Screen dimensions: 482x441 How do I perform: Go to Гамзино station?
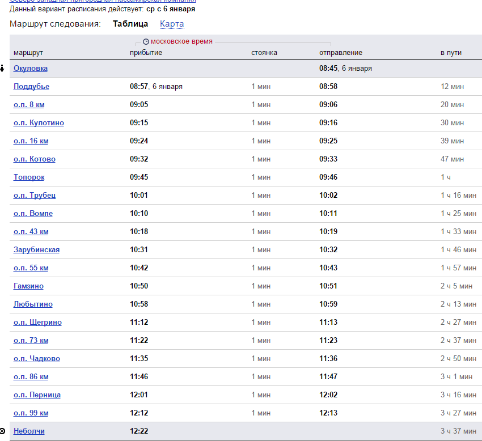click(x=28, y=286)
